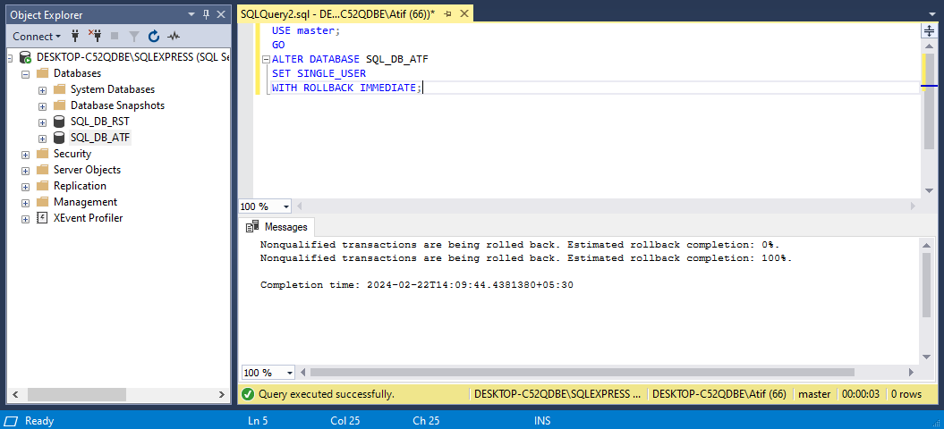This screenshot has width=944, height=429.
Task: Expand Server Objects folder
Action: pos(25,171)
